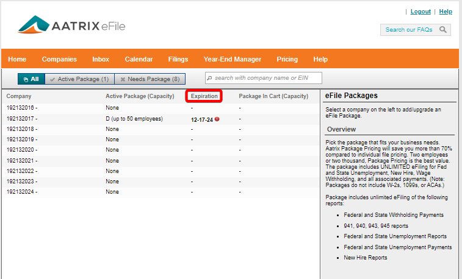Select company 192132023 row

(161, 182)
